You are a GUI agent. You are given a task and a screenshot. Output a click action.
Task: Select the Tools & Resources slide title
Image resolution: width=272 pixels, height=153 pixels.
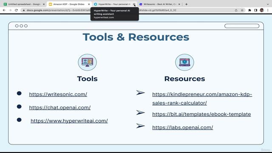pos(136,37)
